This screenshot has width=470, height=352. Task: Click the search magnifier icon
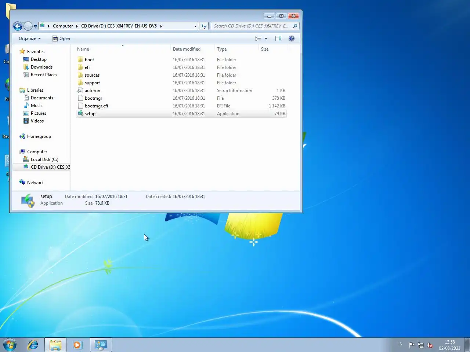click(x=295, y=26)
